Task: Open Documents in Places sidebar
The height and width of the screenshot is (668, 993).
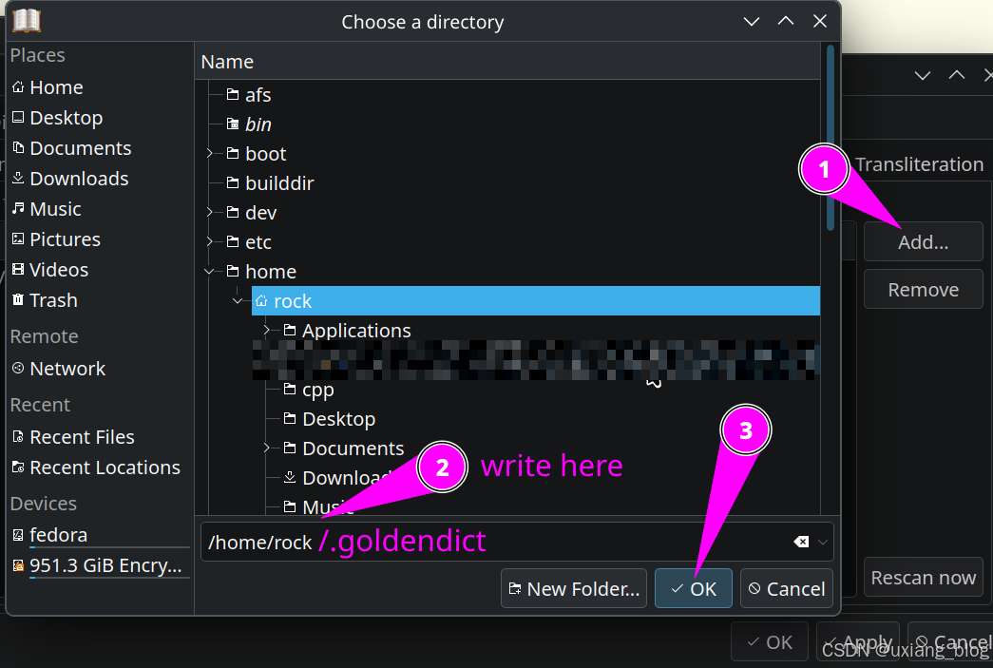Action: (x=71, y=148)
